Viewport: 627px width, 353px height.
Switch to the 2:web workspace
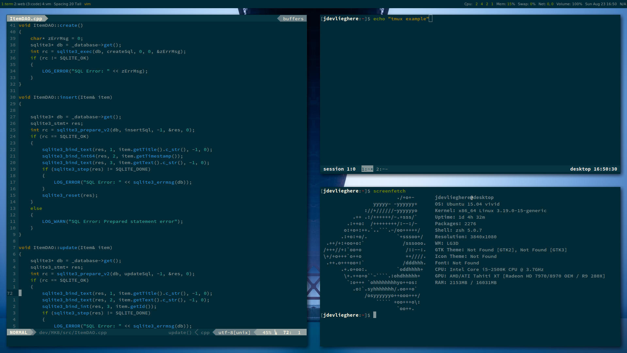click(19, 4)
